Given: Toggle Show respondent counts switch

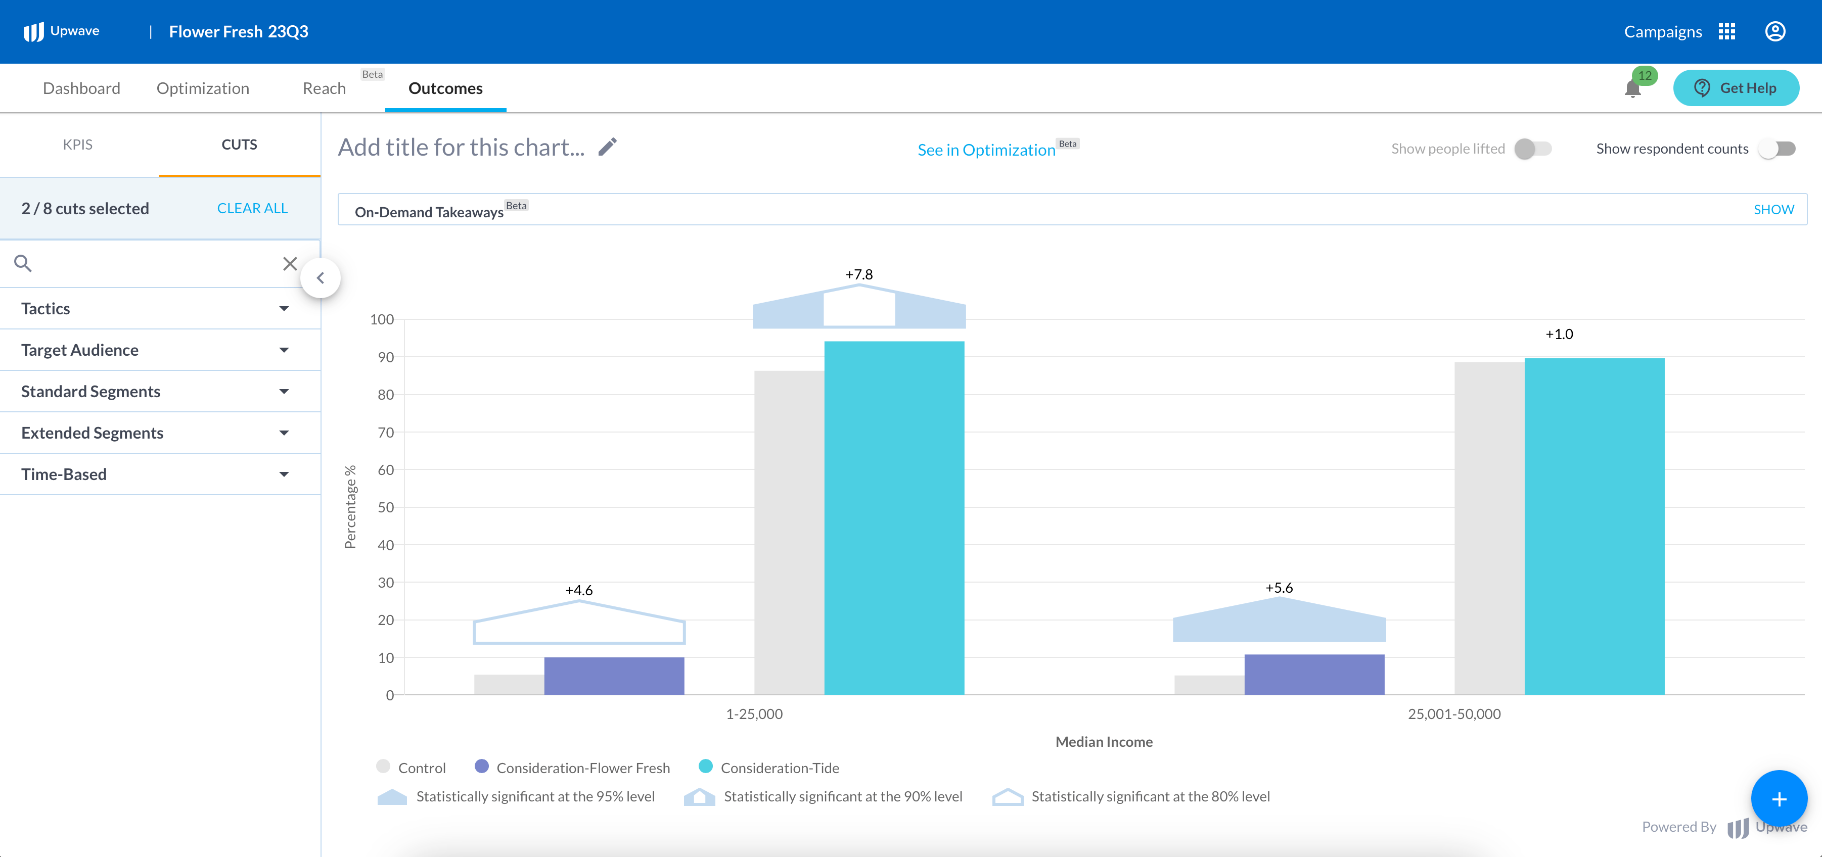Looking at the screenshot, I should point(1778,149).
